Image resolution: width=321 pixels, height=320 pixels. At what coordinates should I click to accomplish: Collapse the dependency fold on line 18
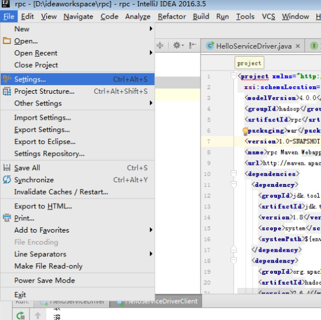coord(234,260)
